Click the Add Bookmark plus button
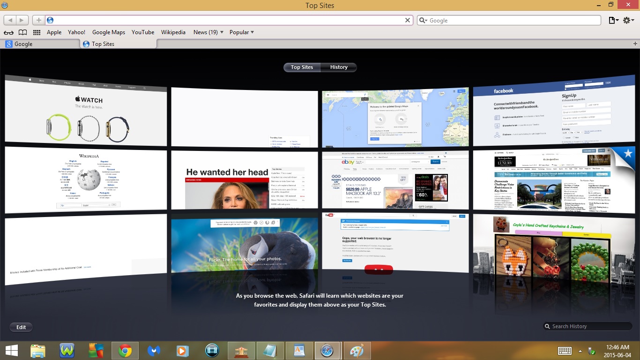The image size is (640, 360). pyautogui.click(x=39, y=20)
